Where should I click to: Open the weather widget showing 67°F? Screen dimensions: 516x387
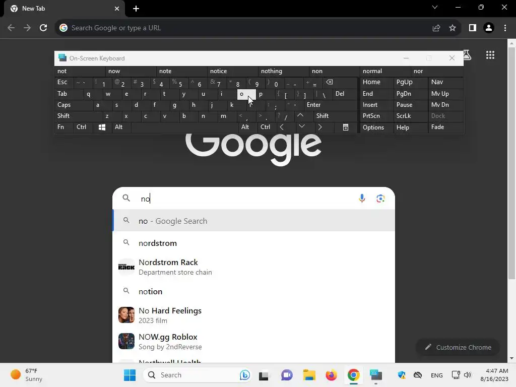coord(26,375)
